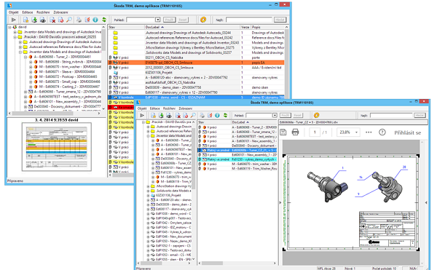Click the new document icon in front window toolbar
Viewport: 437px width, 270px height.
tap(153, 115)
